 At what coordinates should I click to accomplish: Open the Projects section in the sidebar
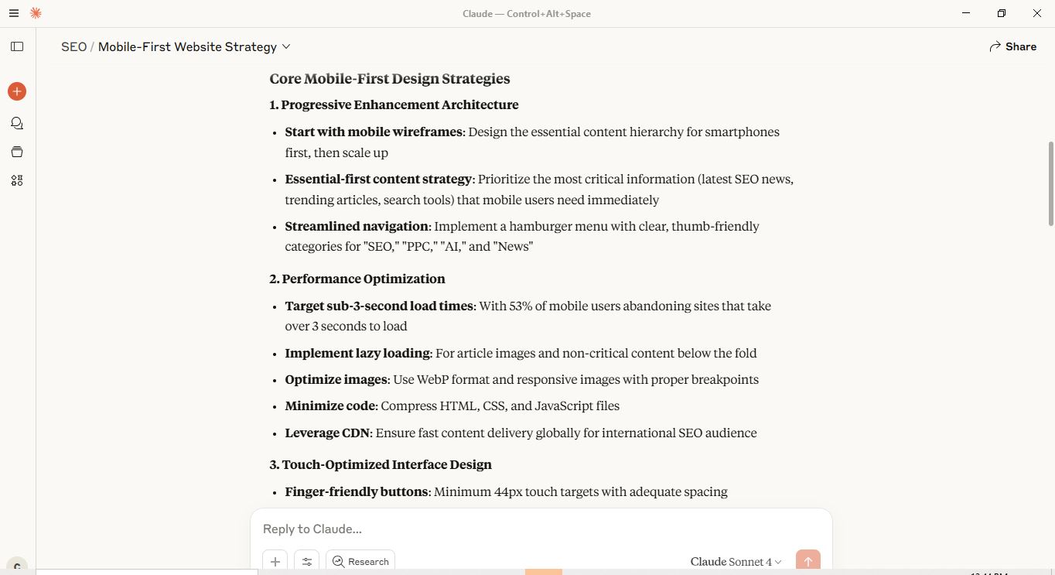pyautogui.click(x=16, y=152)
